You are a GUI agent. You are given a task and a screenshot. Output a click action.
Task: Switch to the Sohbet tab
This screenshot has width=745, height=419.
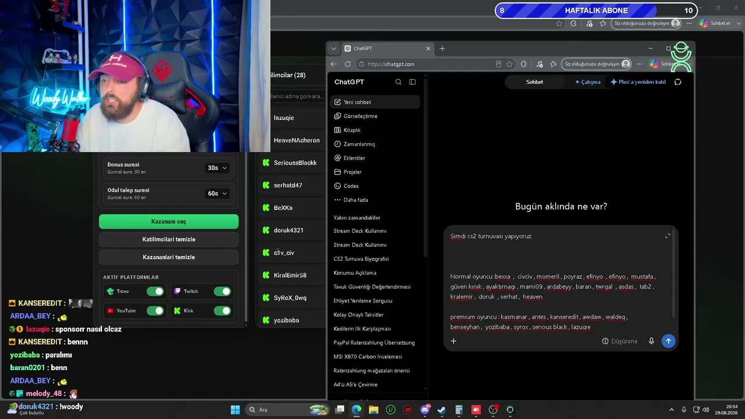(535, 82)
